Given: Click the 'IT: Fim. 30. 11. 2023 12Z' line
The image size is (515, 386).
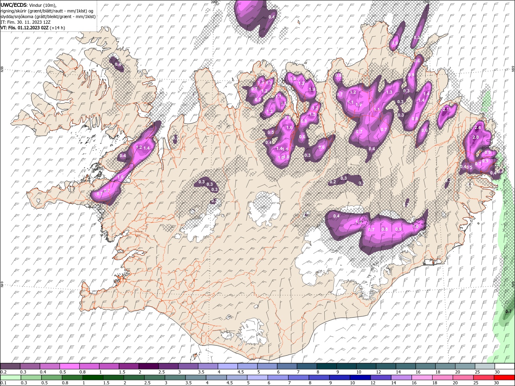Looking at the screenshot, I should [26, 22].
